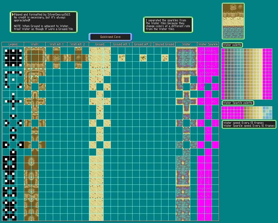The width and height of the screenshot is (278, 223).
Task: Click the Water palette label
Action: (x=232, y=45)
